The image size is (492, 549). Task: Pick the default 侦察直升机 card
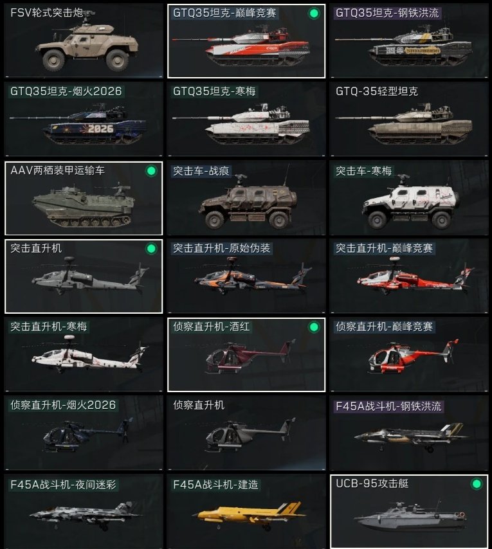(x=246, y=433)
